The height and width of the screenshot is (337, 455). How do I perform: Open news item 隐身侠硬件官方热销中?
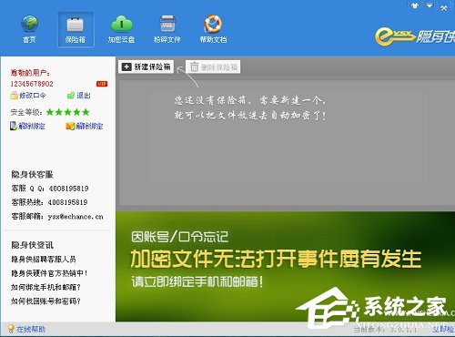(x=49, y=273)
